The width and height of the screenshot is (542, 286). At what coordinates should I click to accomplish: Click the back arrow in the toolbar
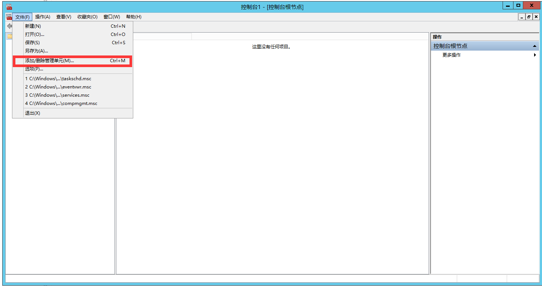pyautogui.click(x=9, y=26)
